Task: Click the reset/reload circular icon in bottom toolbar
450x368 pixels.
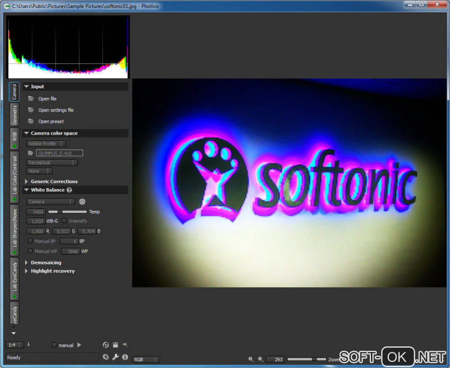Action: tap(105, 345)
